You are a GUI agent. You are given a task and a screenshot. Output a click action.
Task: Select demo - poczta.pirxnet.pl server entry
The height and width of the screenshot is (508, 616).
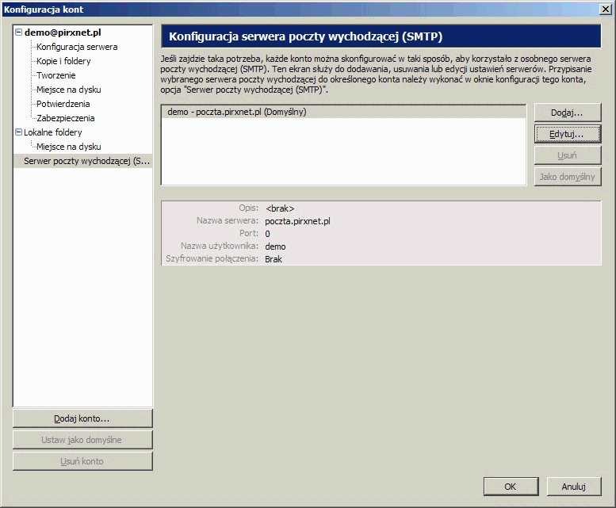click(x=236, y=113)
